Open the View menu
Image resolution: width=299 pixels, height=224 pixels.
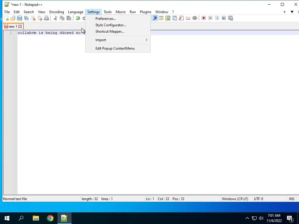41,12
